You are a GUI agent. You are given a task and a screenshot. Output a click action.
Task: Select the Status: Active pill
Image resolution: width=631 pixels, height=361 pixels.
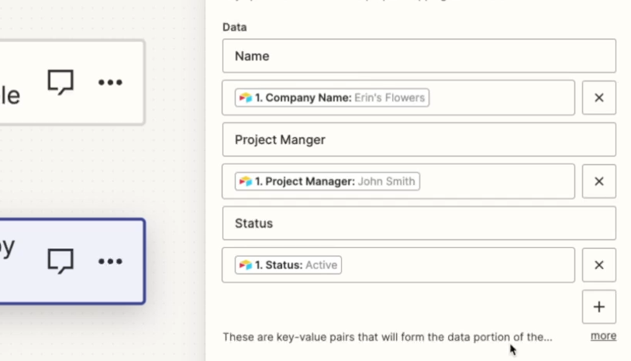click(288, 265)
